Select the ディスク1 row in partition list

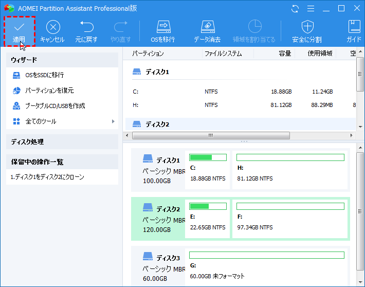241,72
